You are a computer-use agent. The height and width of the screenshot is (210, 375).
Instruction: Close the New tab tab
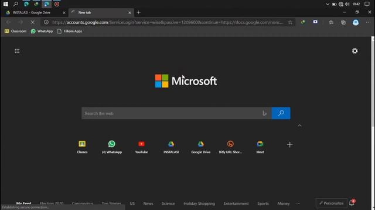(129, 13)
